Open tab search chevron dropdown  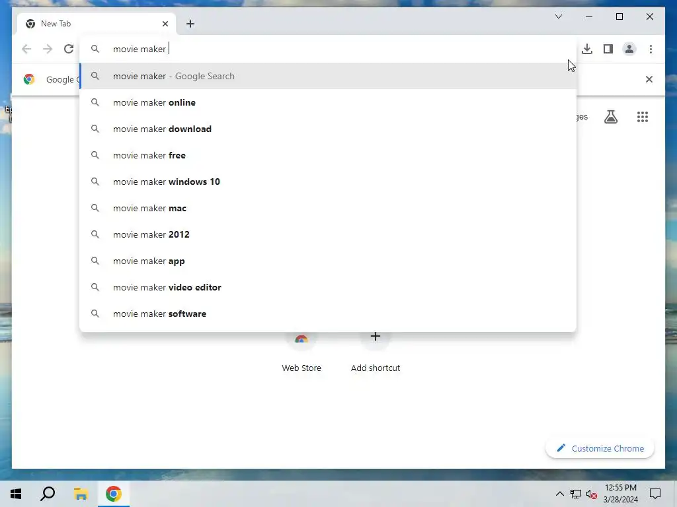click(x=558, y=17)
